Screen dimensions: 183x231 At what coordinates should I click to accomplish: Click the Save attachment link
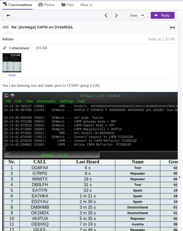(x=12, y=75)
